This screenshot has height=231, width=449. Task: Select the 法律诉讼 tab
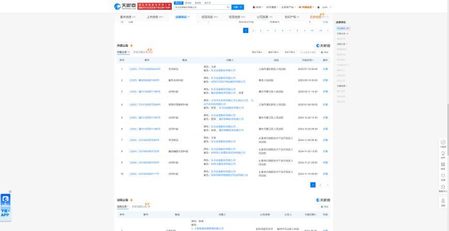tap(182, 17)
